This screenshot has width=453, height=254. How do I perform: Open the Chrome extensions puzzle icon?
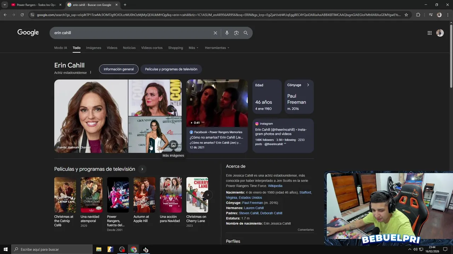coord(418,15)
